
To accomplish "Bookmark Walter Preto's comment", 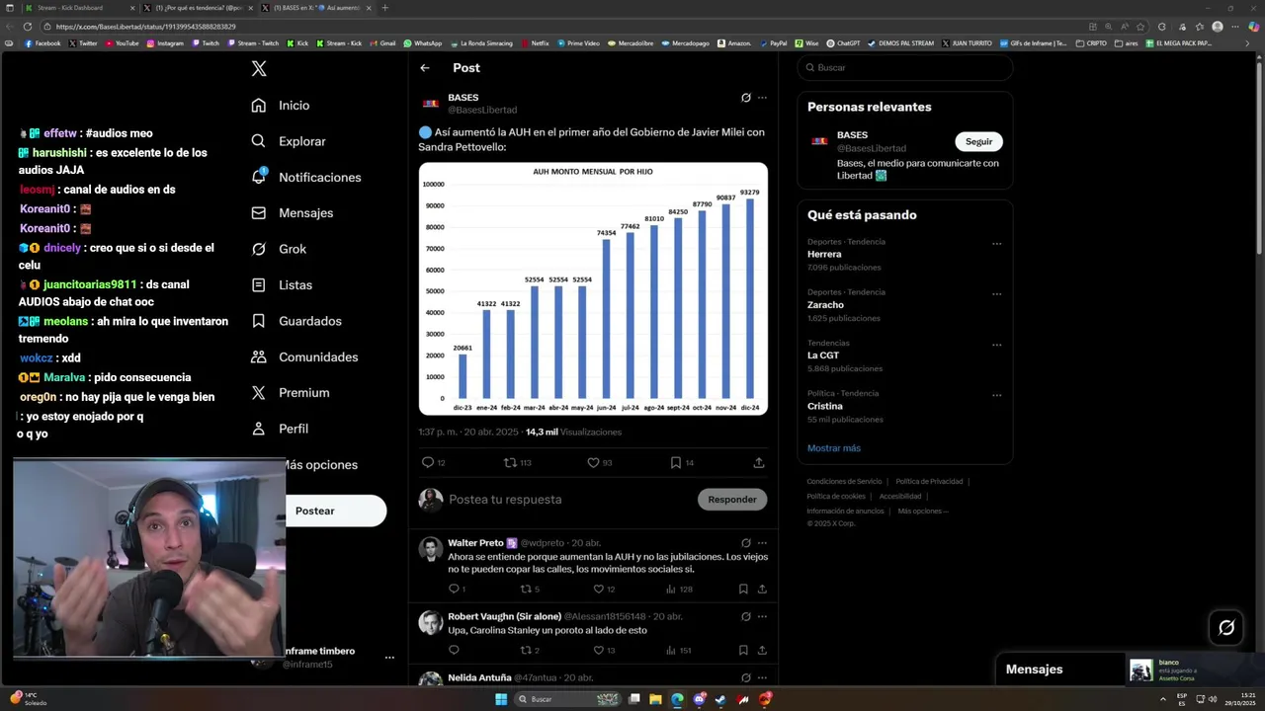I will (743, 589).
